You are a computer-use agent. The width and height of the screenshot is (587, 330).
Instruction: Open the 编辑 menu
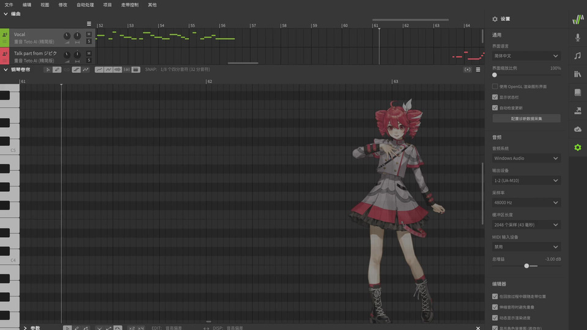point(26,5)
